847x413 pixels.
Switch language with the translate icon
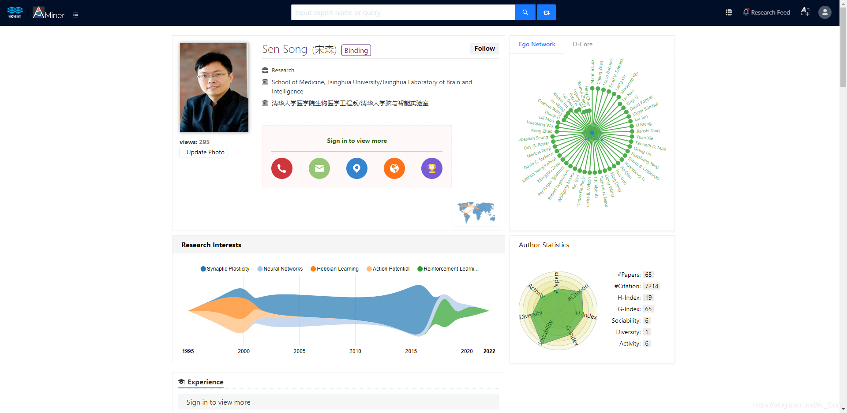(805, 12)
